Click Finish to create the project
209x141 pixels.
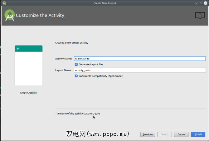pyautogui.click(x=198, y=134)
